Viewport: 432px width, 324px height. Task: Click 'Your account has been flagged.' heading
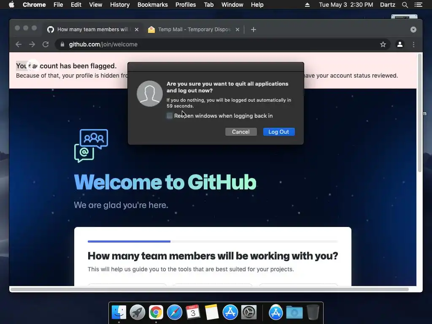66,66
